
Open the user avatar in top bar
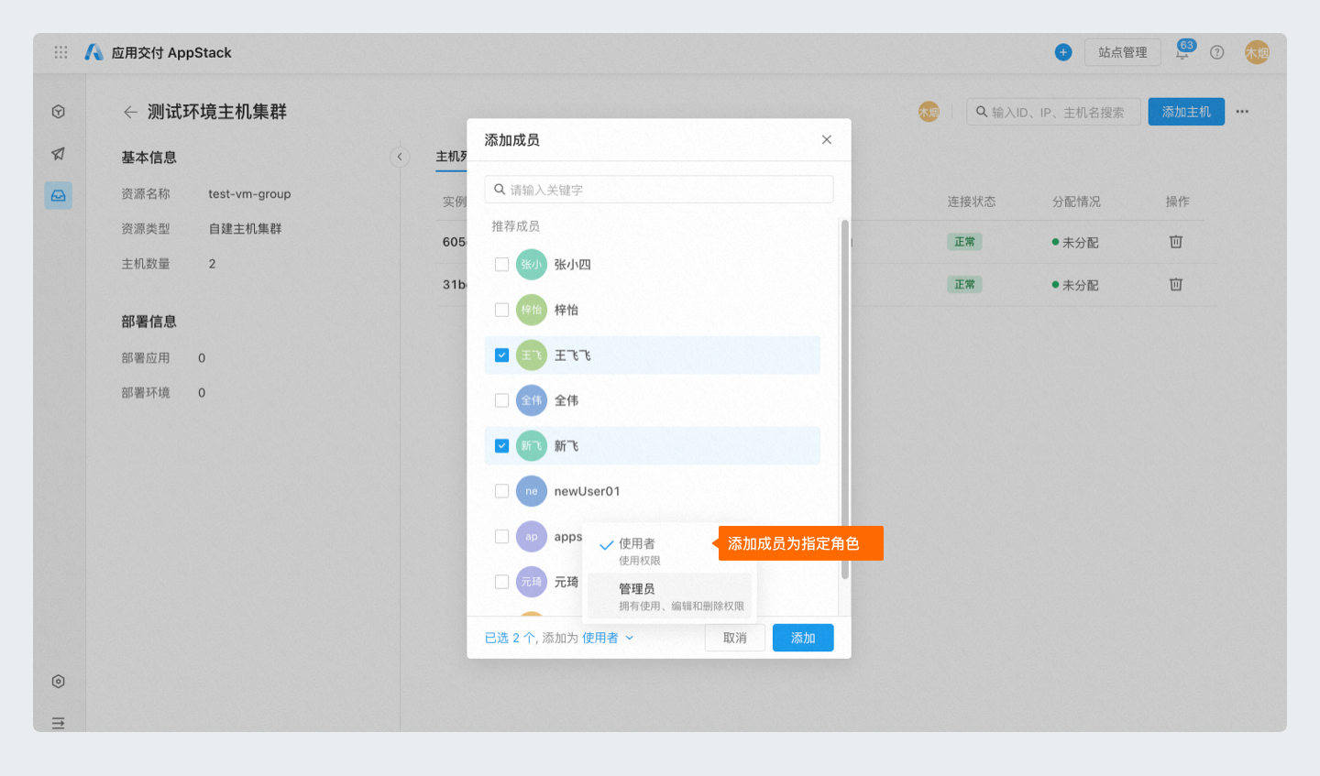coord(1257,52)
